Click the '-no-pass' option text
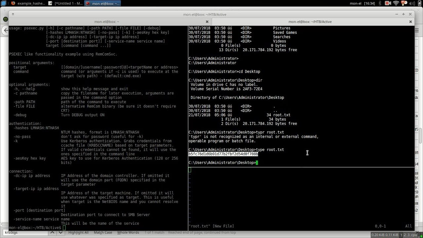The width and height of the screenshot is (423, 238). 22,137
